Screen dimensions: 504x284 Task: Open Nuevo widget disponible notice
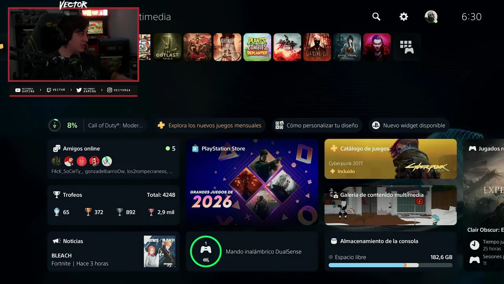tap(409, 125)
